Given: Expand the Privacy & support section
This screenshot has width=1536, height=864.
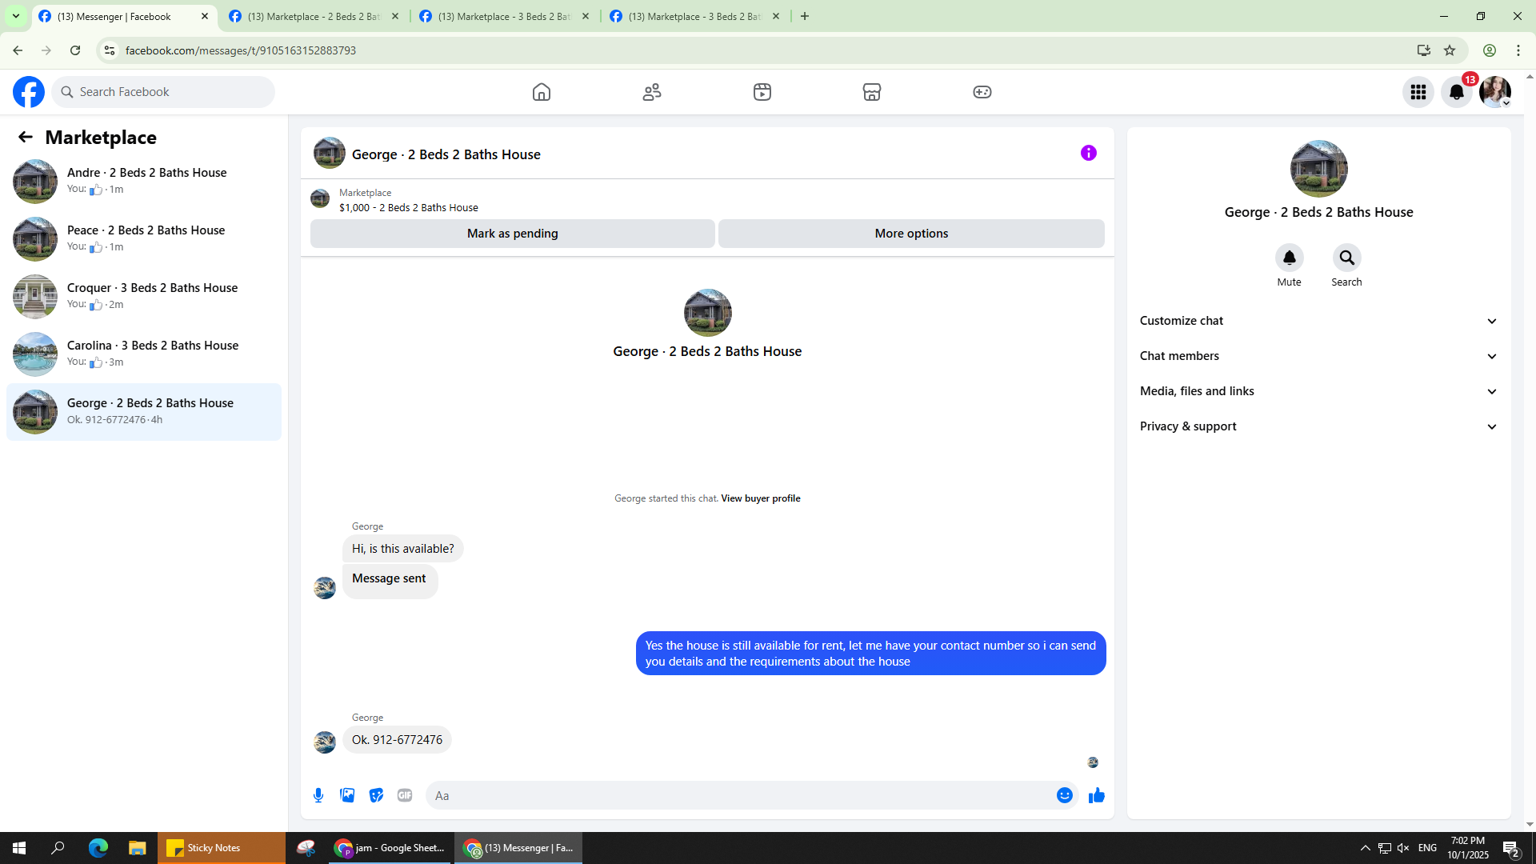Looking at the screenshot, I should [1318, 426].
